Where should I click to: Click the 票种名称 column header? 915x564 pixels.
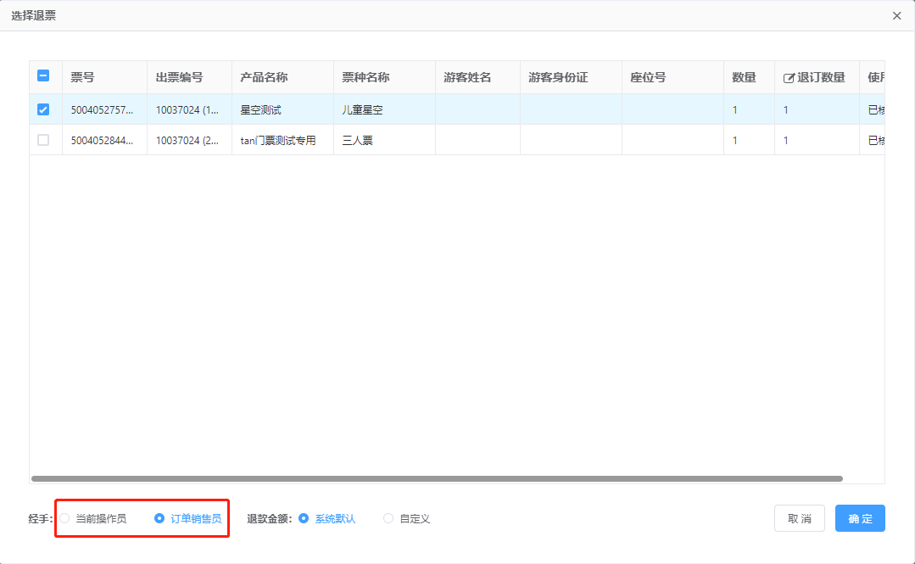(x=365, y=77)
